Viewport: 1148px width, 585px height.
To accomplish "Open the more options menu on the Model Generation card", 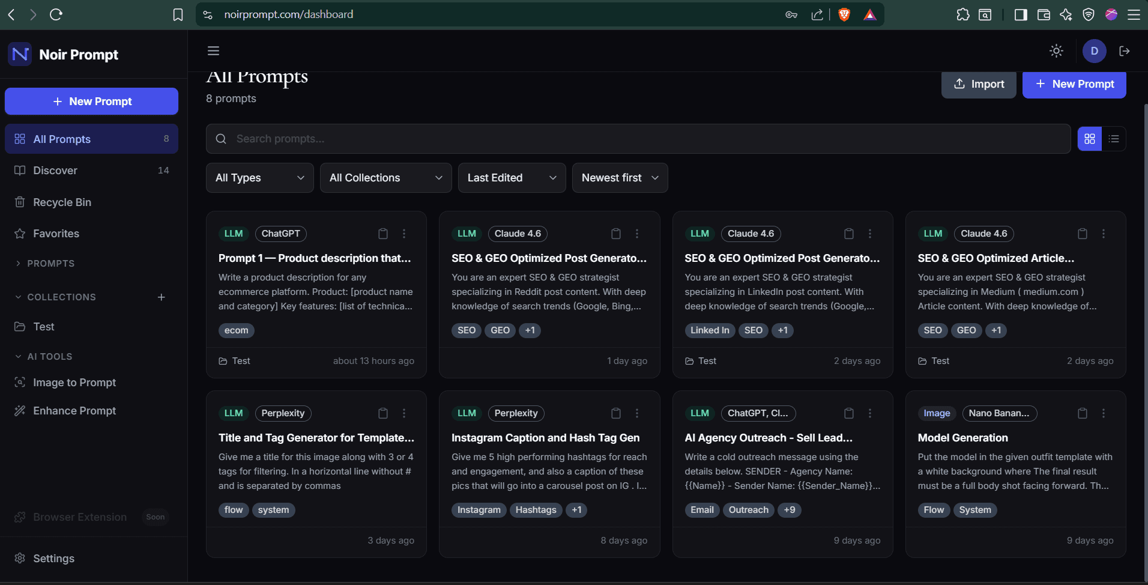I will (x=1104, y=413).
